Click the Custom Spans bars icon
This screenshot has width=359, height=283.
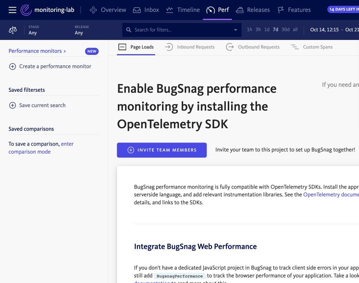[294, 47]
